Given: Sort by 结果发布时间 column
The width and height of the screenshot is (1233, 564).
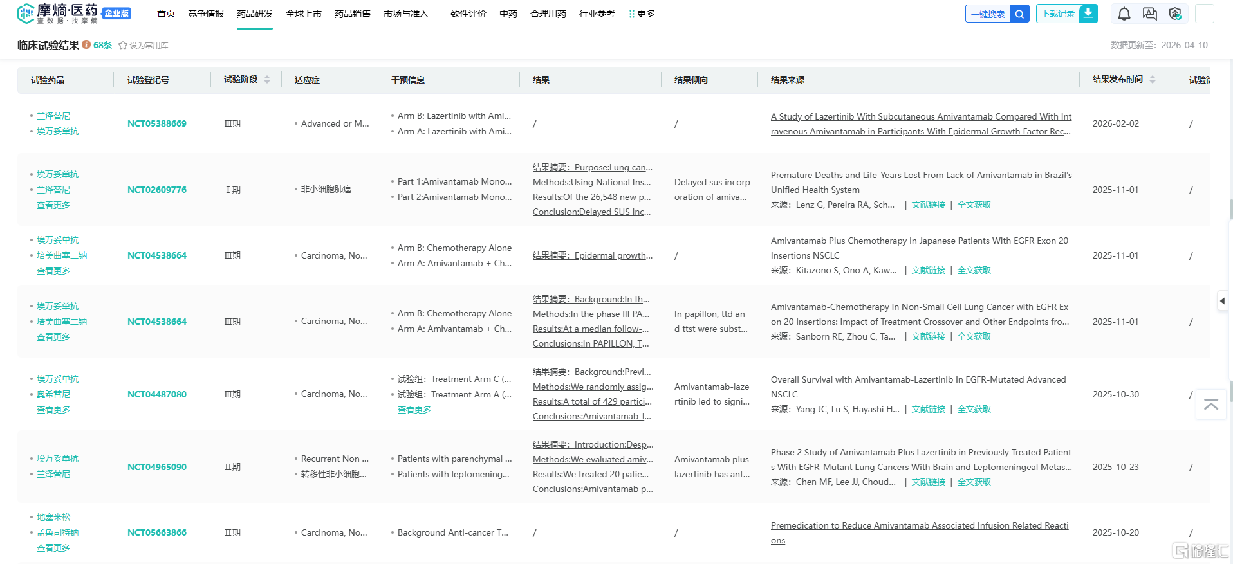Looking at the screenshot, I should (x=1153, y=80).
